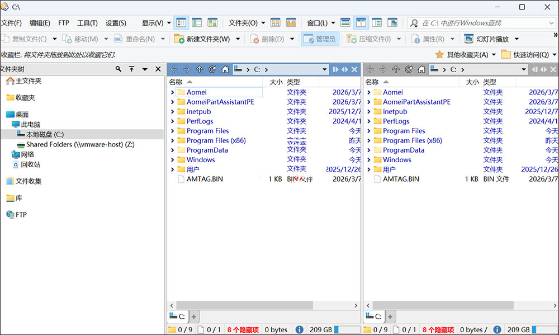Image resolution: width=559 pixels, height=335 pixels.
Task: Click the orange folder format icon
Action: (291, 23)
